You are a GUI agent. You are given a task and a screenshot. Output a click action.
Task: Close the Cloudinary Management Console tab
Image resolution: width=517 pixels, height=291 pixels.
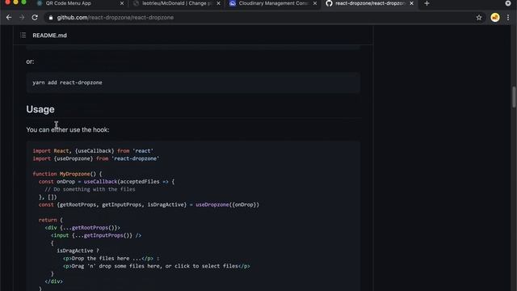pyautogui.click(x=315, y=3)
